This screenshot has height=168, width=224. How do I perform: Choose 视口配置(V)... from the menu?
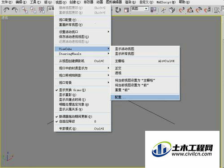click(x=82, y=20)
